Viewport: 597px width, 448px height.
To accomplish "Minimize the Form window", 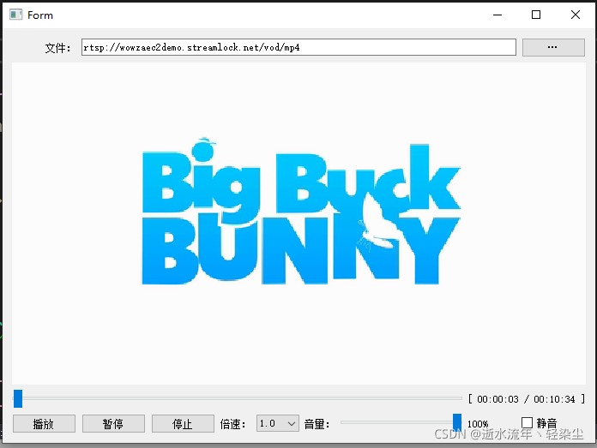I will [x=497, y=15].
